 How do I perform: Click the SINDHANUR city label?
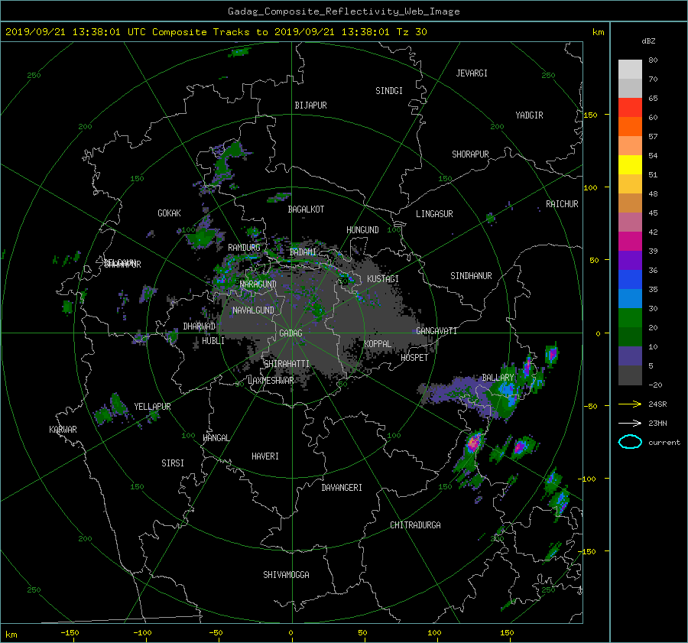pos(471,276)
